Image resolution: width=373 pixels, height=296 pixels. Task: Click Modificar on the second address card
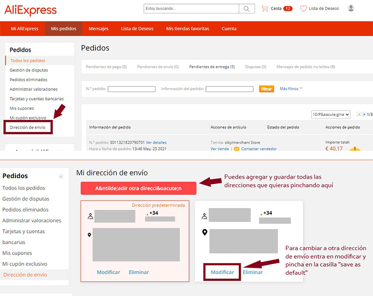[222, 272]
